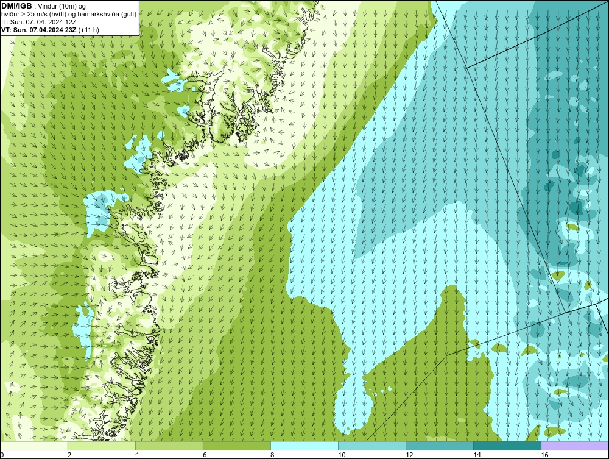609x459 pixels.
Task: Click the legend label '10'
Action: 342,455
